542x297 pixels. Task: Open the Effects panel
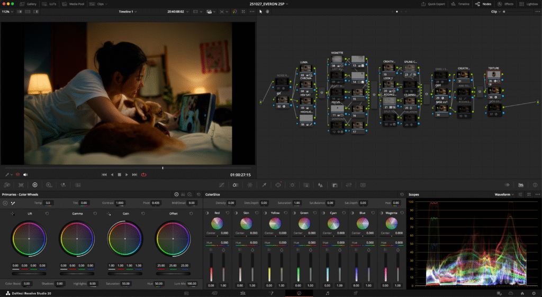click(x=505, y=4)
